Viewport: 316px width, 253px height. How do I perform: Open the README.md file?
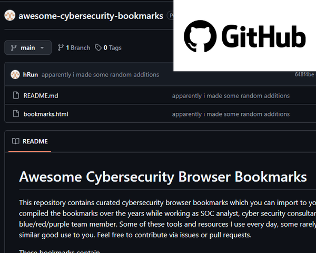pyautogui.click(x=41, y=96)
